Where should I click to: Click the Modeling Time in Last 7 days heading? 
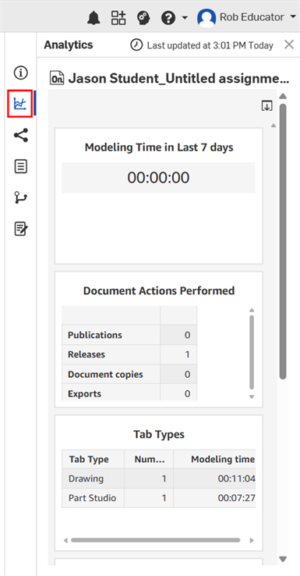click(159, 148)
